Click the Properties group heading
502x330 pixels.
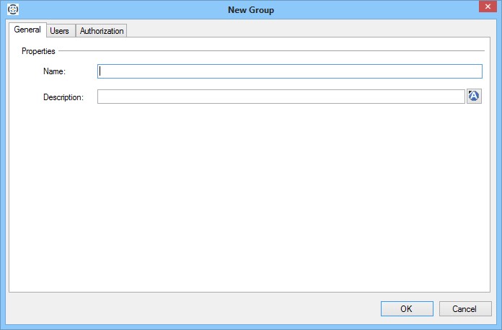point(38,51)
